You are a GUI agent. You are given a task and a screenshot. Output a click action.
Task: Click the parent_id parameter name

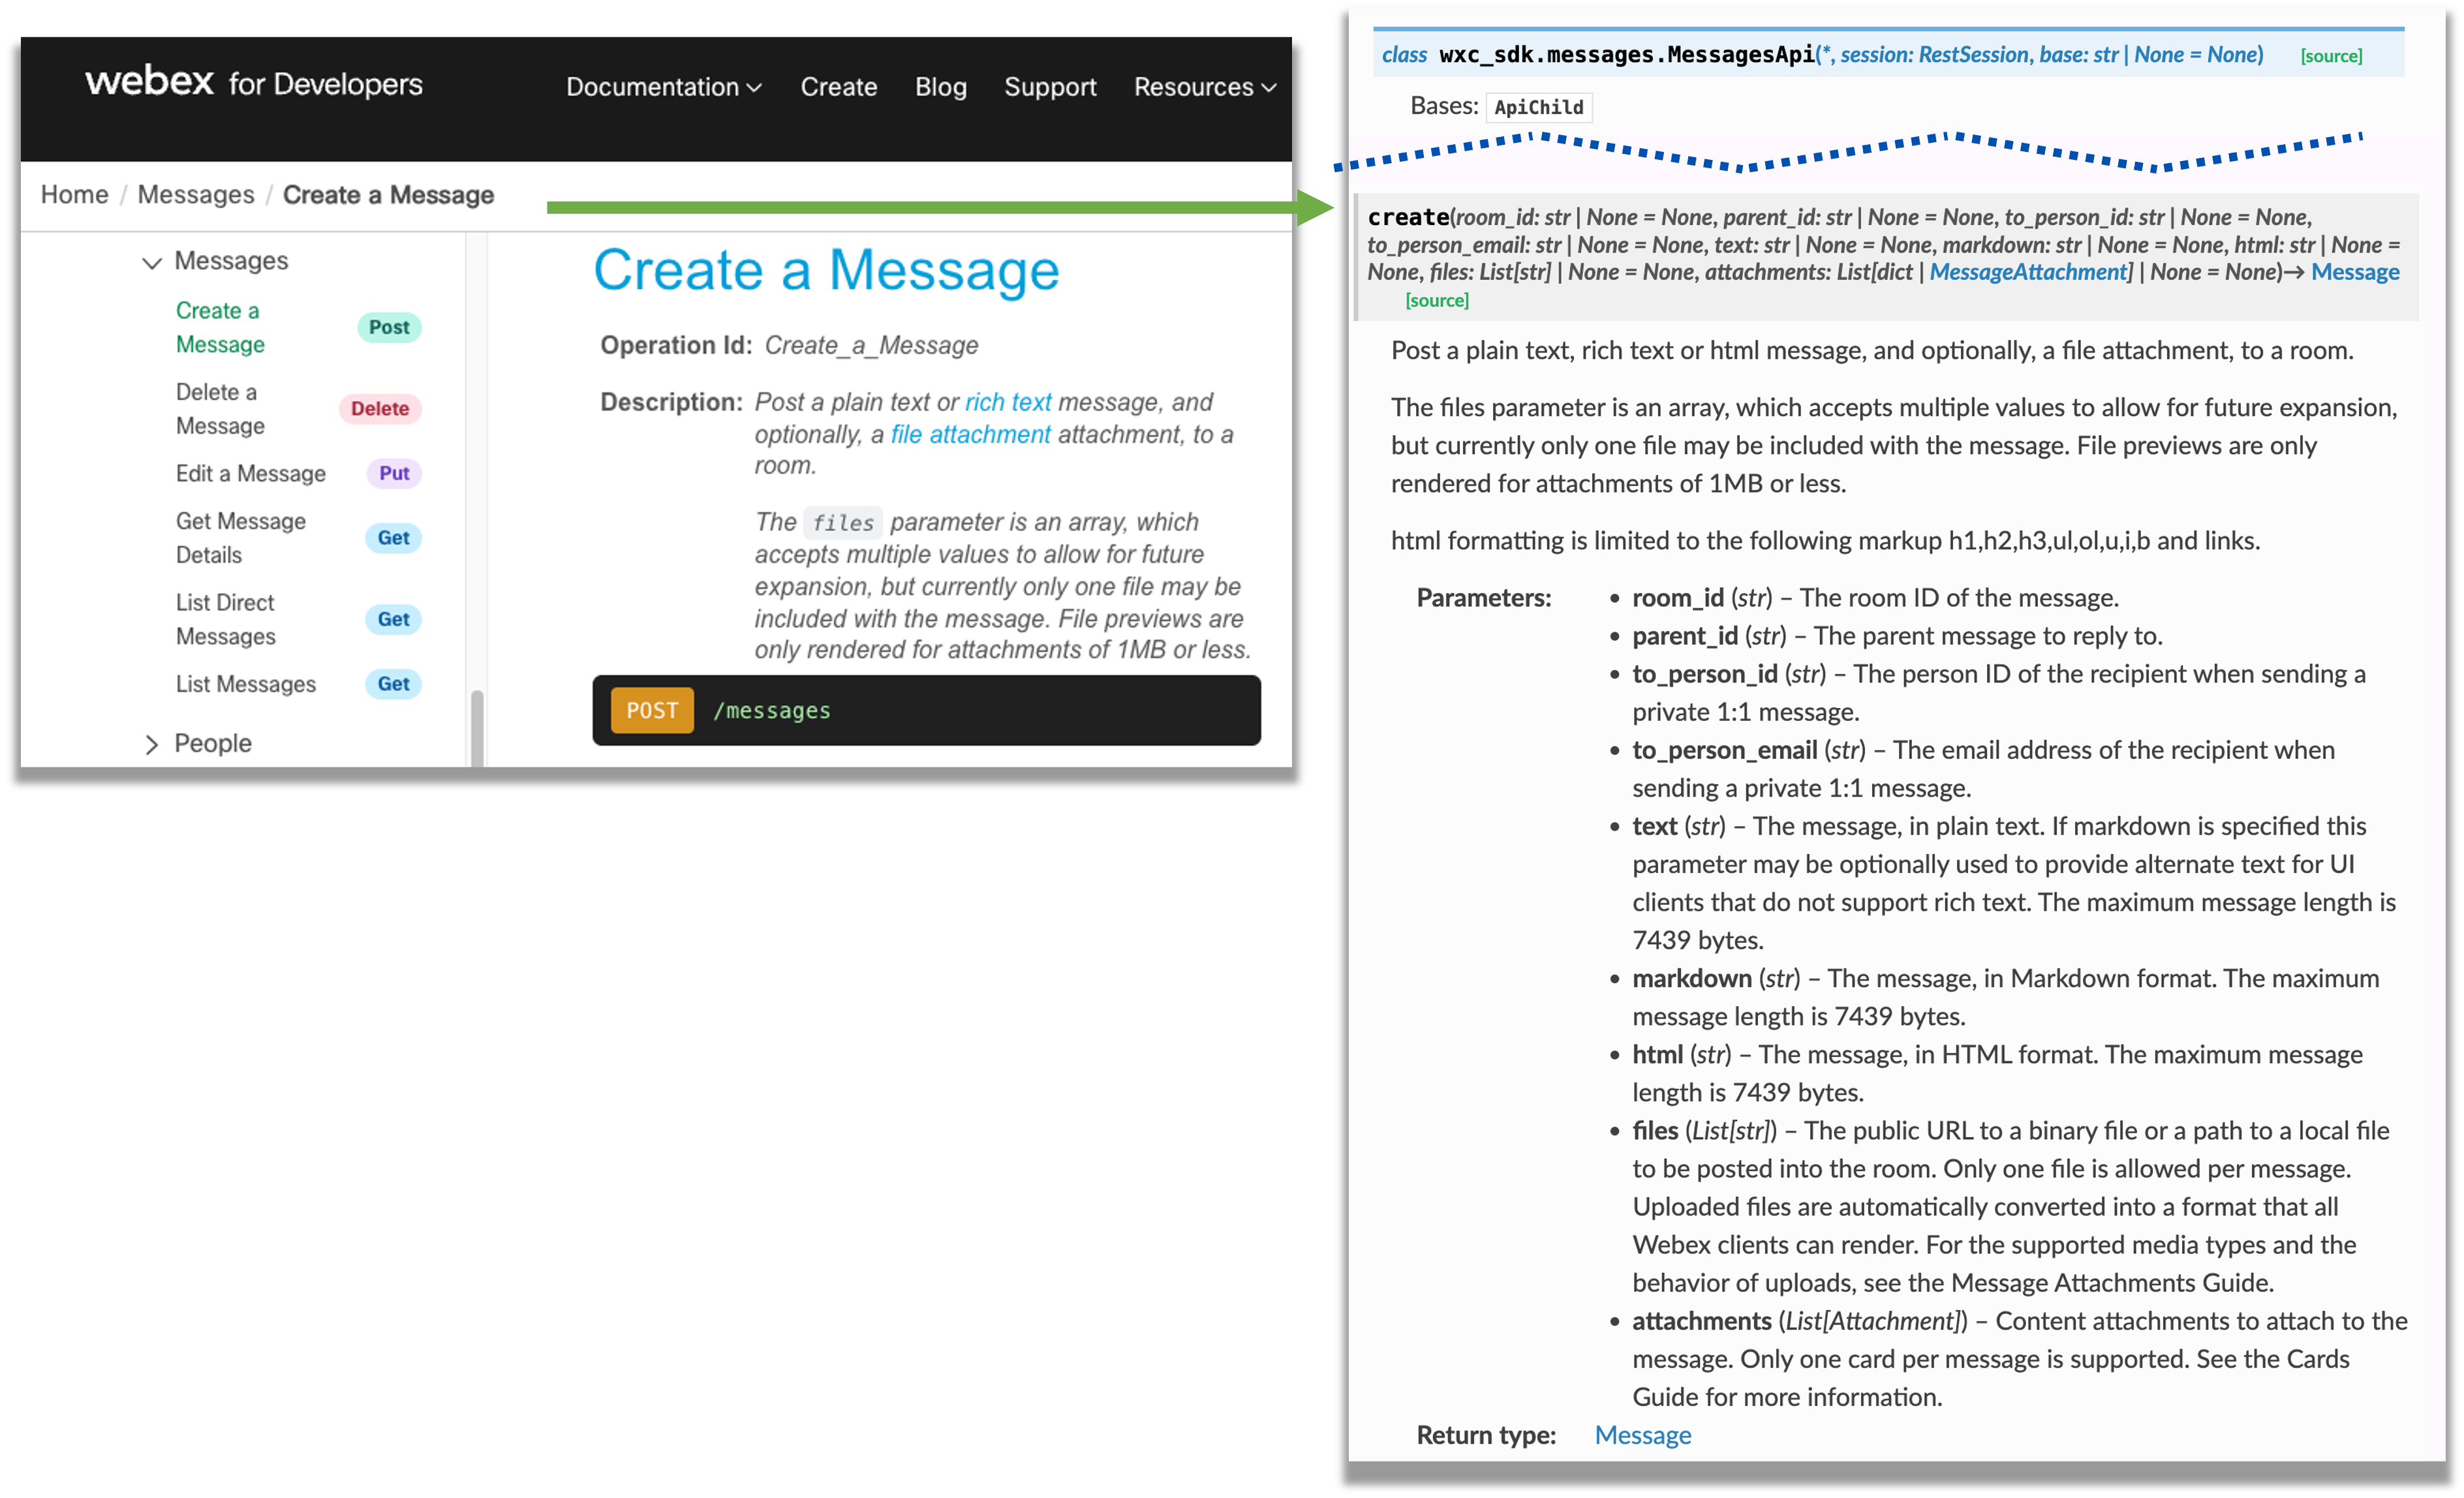pos(1684,636)
